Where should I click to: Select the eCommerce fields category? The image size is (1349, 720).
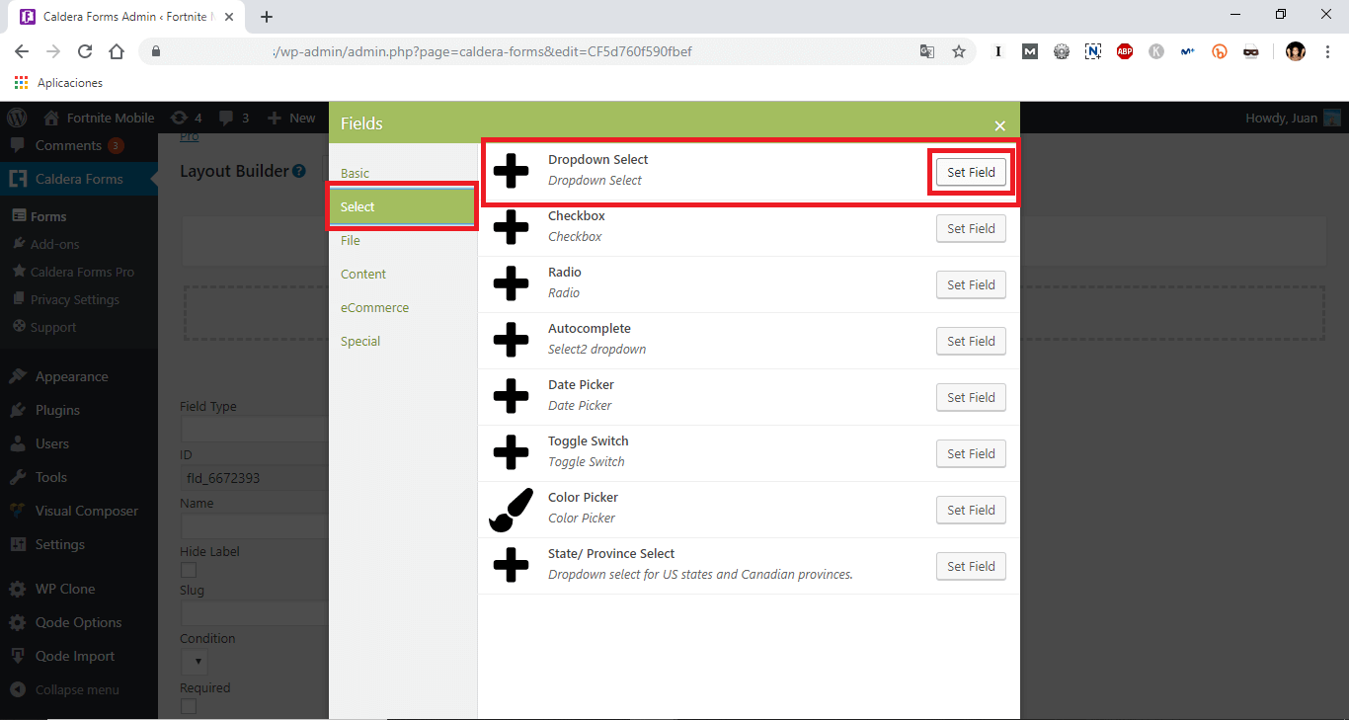pyautogui.click(x=403, y=307)
